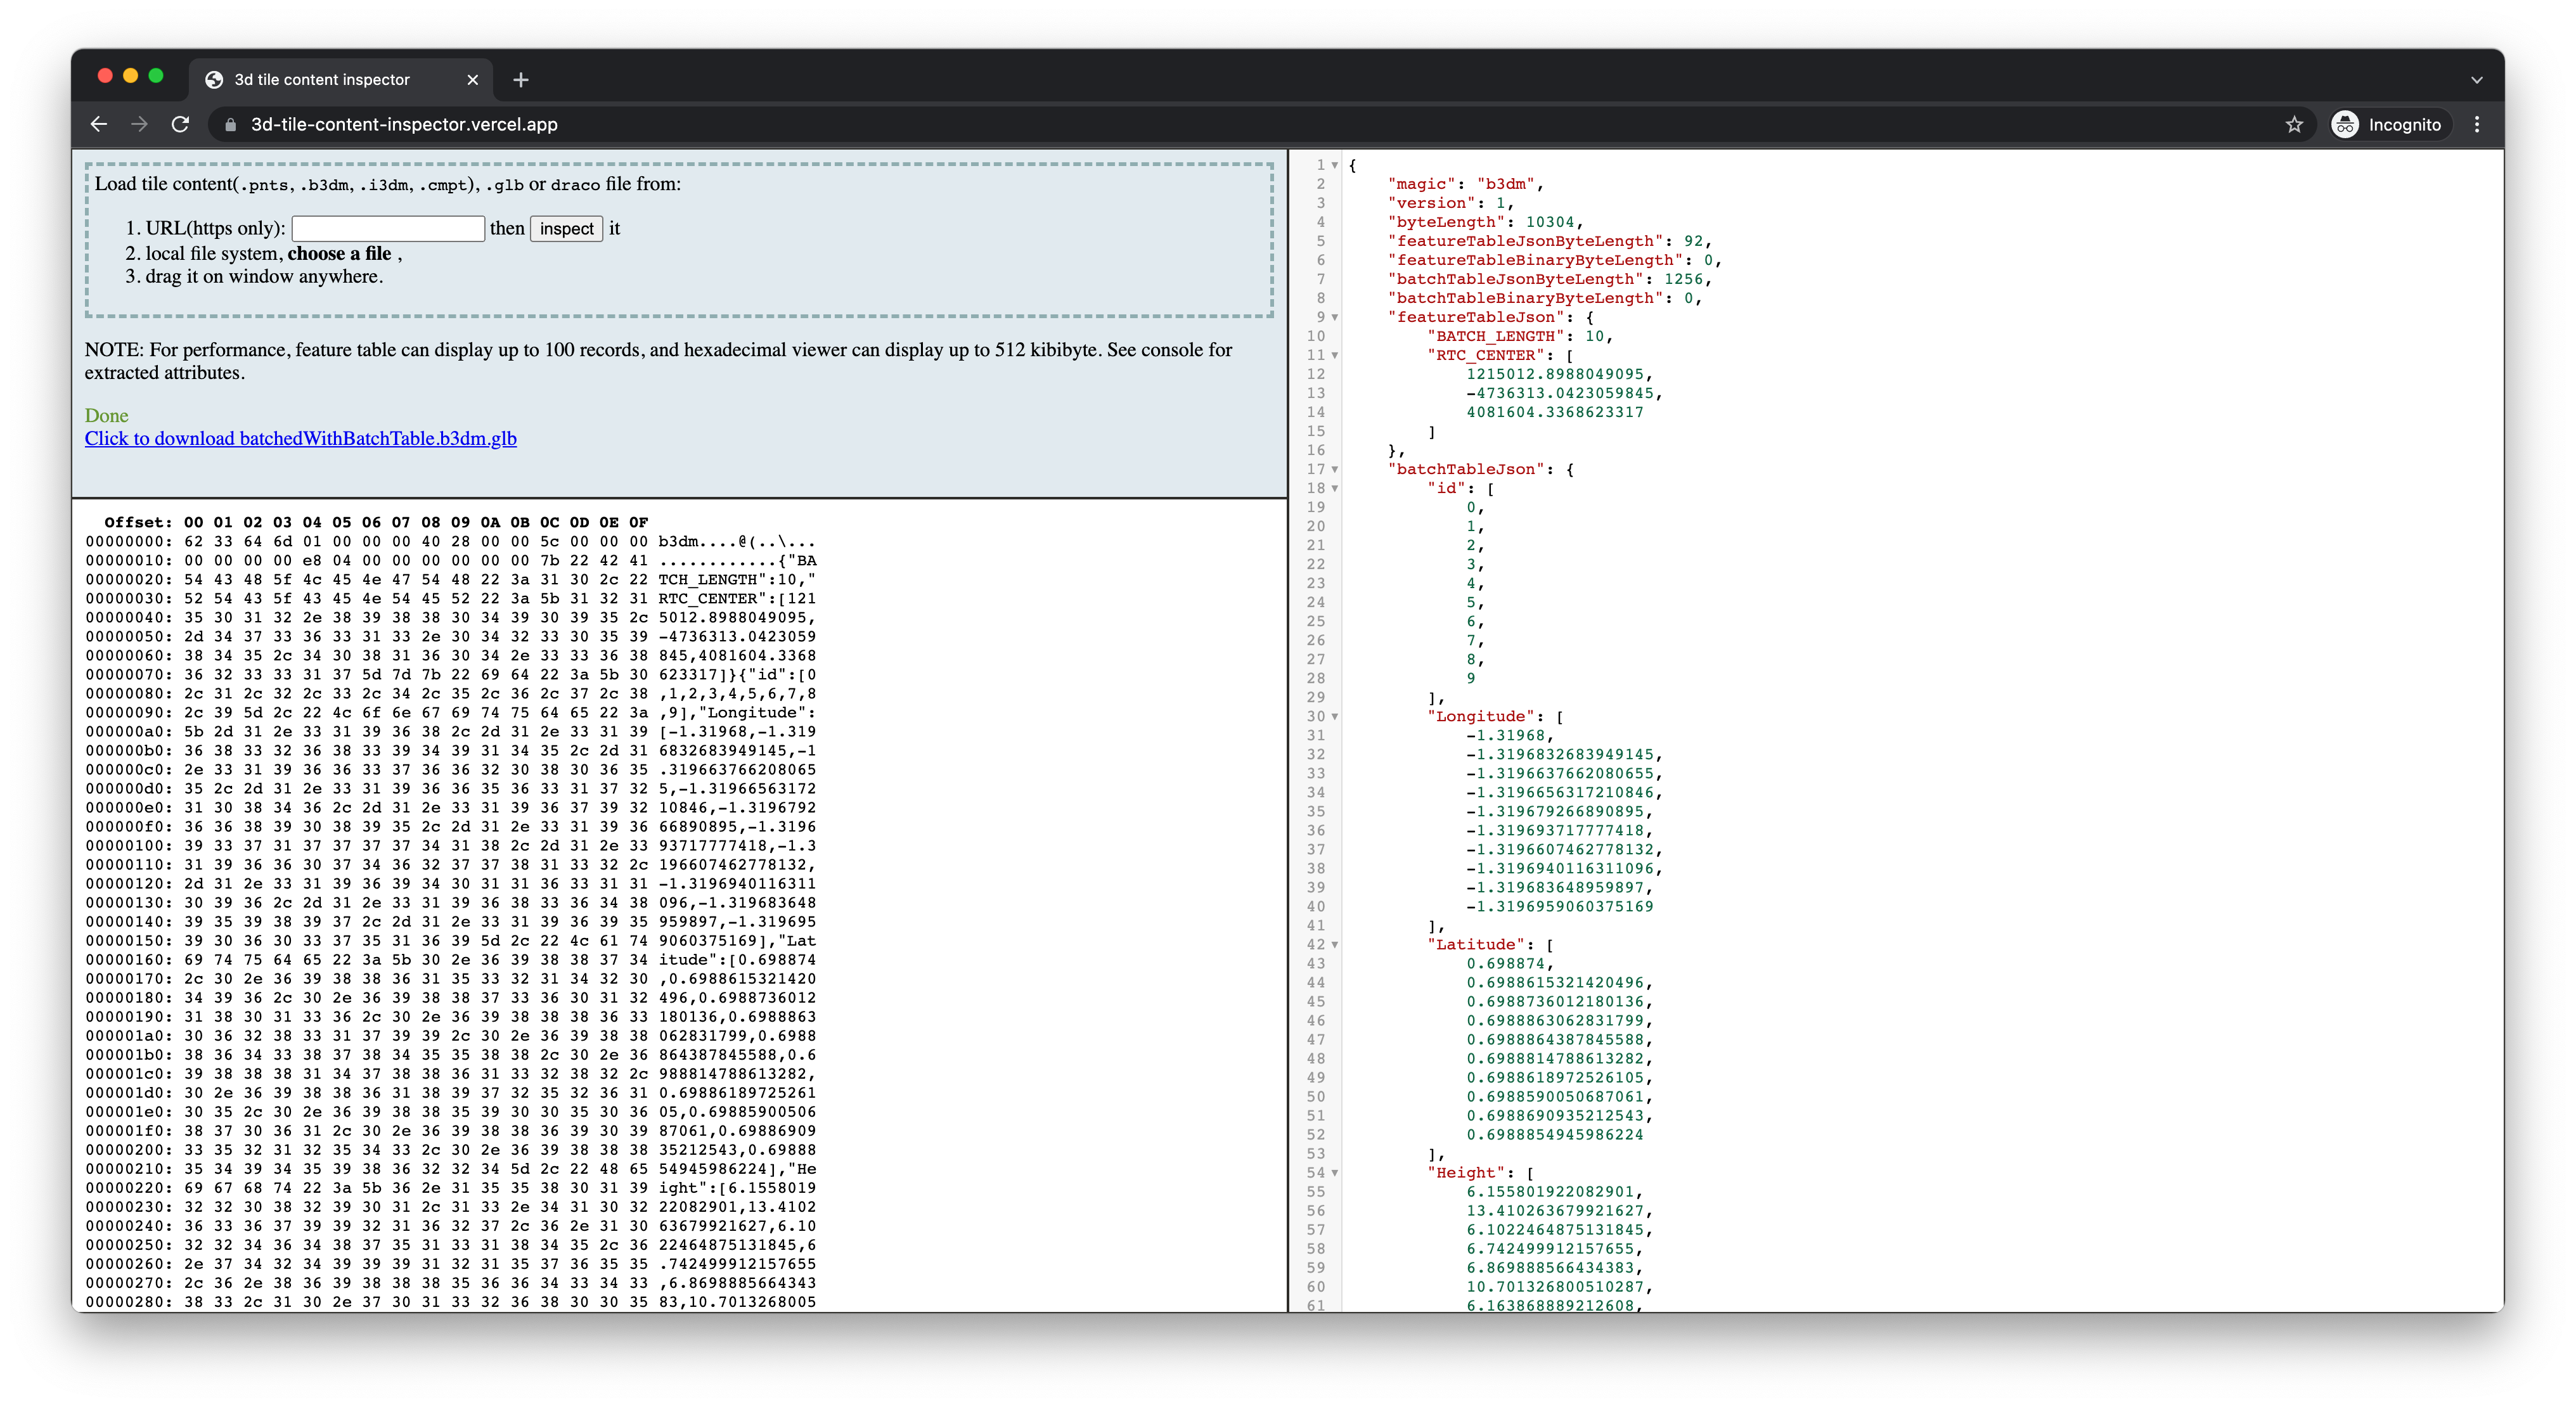Reload the page with refresh icon
The height and width of the screenshot is (1407, 2576).
coord(180,124)
